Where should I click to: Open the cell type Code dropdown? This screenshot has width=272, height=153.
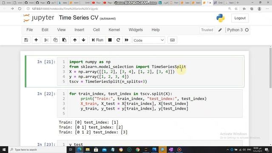click(149, 40)
